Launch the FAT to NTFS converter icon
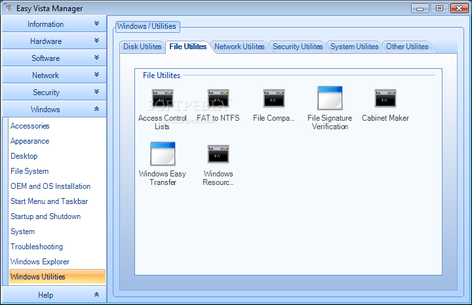Screen dimensions: 472x305 click(218, 98)
